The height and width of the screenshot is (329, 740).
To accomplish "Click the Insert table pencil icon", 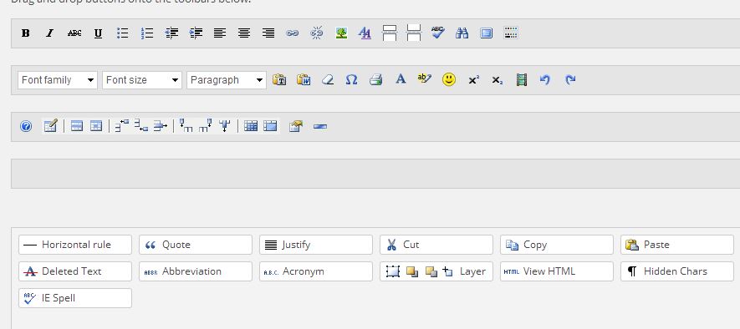I will click(x=50, y=126).
